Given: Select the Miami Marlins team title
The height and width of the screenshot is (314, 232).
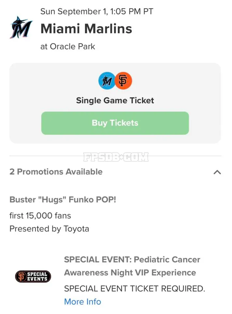Looking at the screenshot, I should (x=86, y=29).
